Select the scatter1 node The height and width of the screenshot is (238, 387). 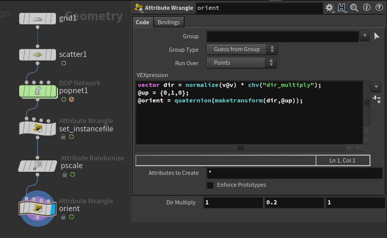click(37, 55)
